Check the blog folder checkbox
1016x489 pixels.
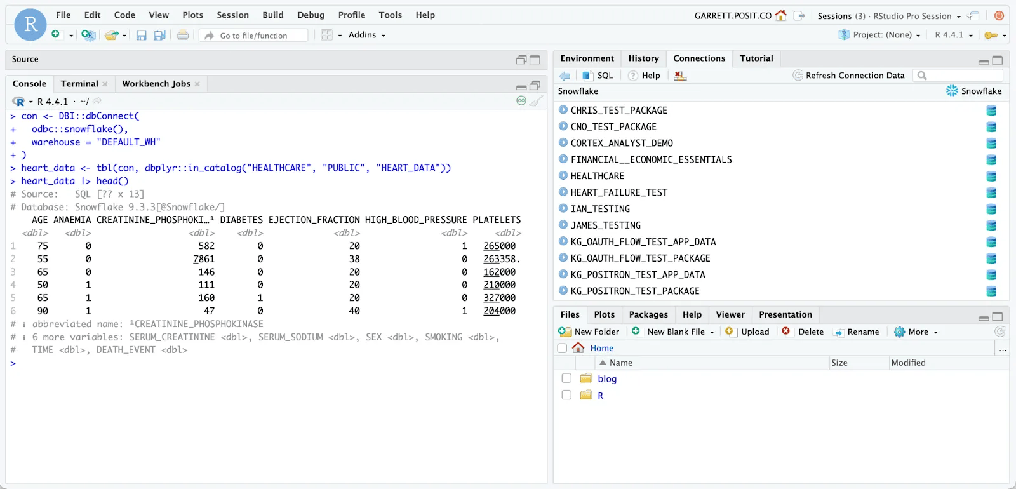point(566,378)
